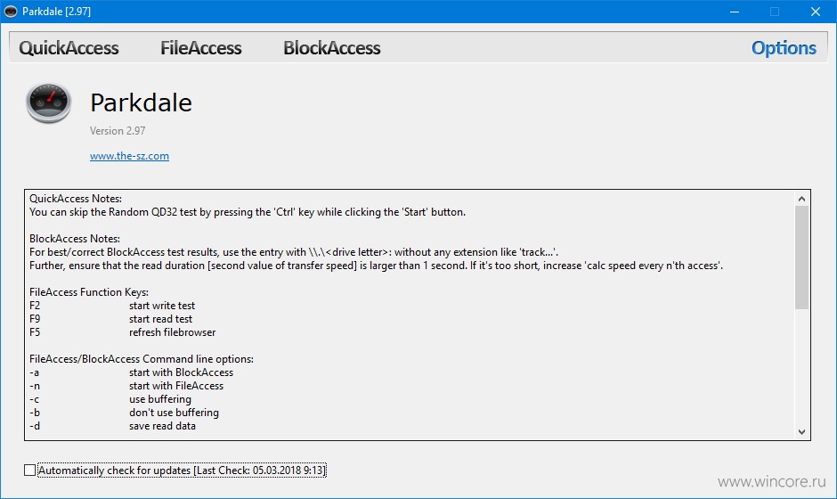Screen dimensions: 837x499
Task: Click the 'QuickAccess Notes:' line in the text box
Action: (x=76, y=199)
